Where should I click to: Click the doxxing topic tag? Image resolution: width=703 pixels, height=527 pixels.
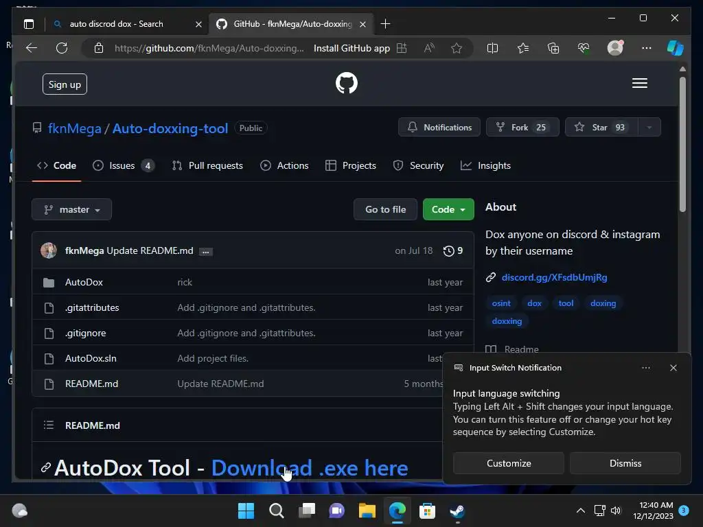coord(507,321)
